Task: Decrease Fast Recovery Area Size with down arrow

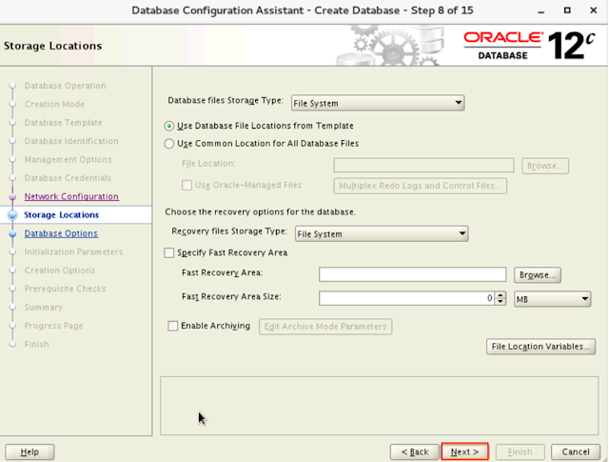Action: click(x=501, y=302)
